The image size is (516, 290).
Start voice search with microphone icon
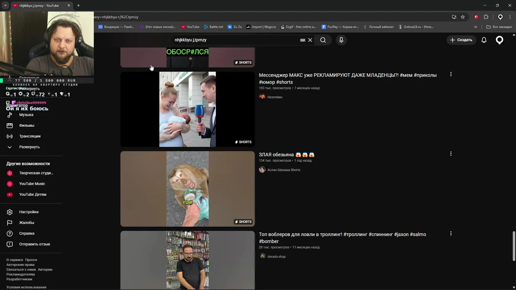[341, 40]
